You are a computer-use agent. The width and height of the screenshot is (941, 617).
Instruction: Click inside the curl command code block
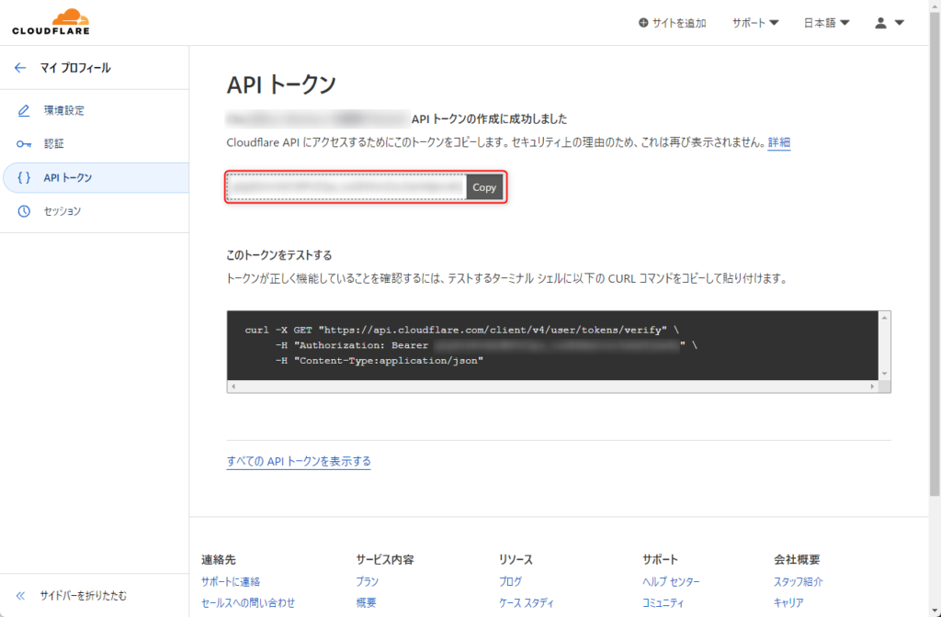[x=552, y=345]
